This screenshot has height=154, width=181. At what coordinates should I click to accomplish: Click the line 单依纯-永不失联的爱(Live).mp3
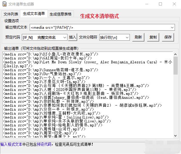(57, 121)
